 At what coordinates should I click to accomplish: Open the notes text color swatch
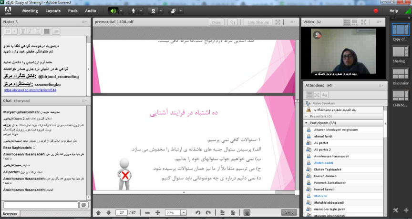(47, 31)
